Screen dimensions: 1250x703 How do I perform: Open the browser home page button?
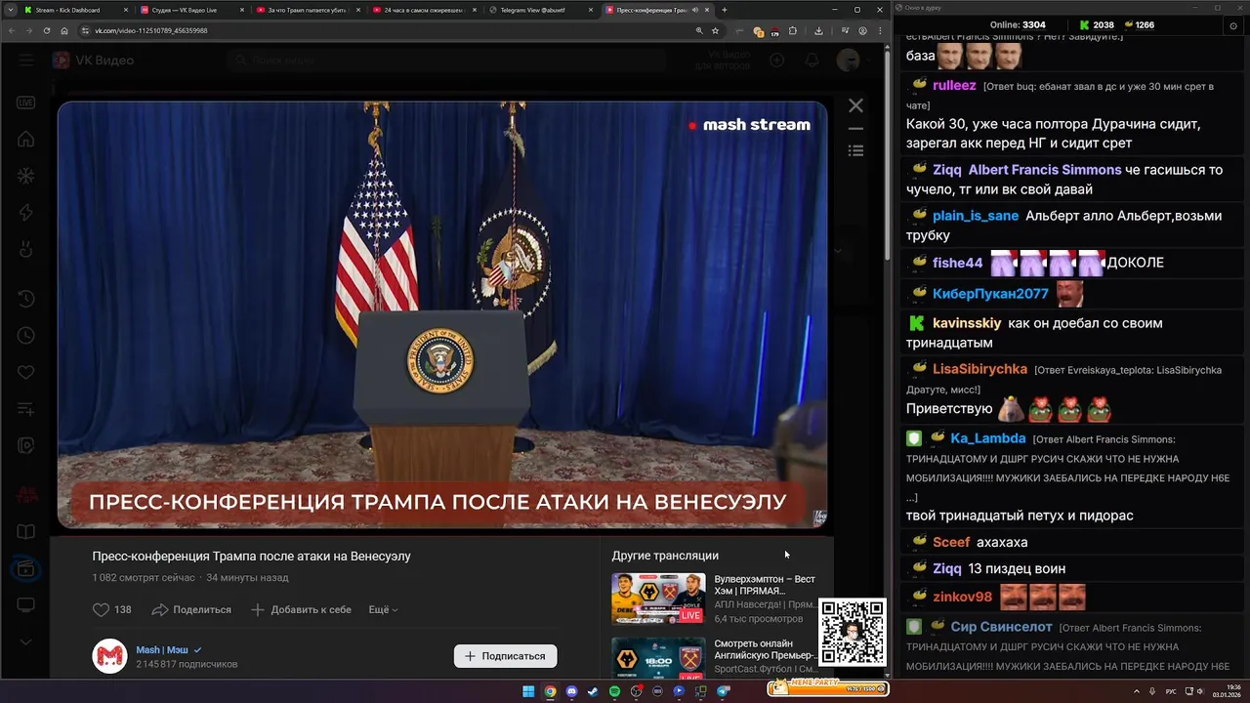[64, 30]
